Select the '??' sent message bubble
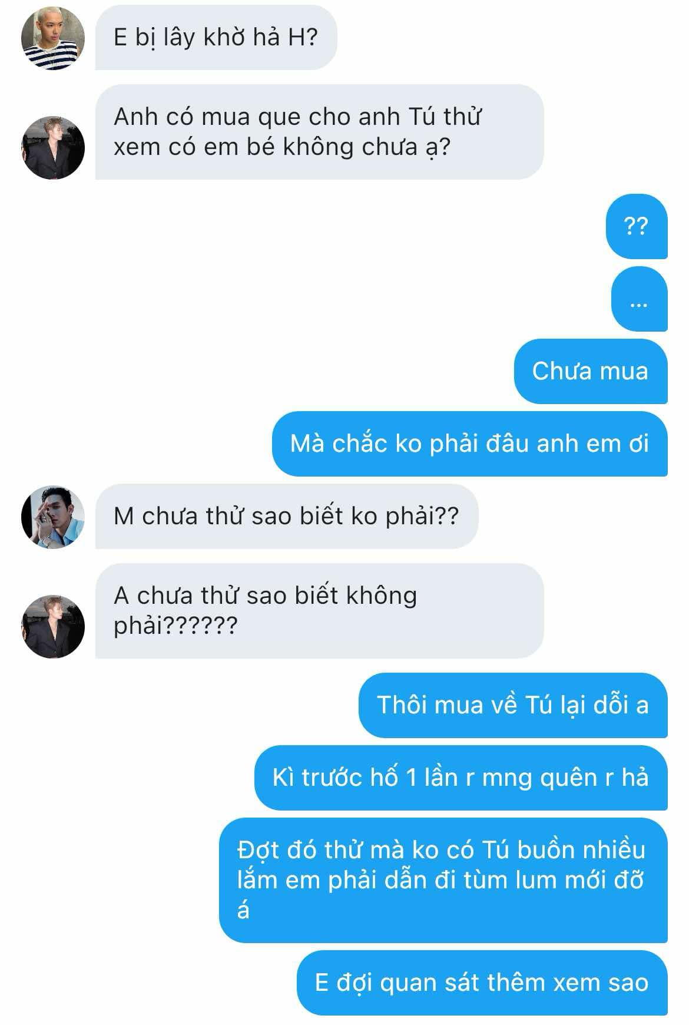The image size is (689, 1025). point(637,226)
